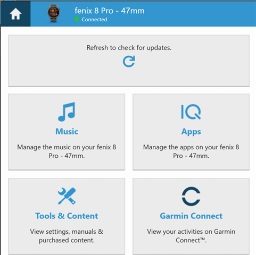Click 'View your activities on Garmin Connect' text
Screen dimensions: 256x255
191,236
